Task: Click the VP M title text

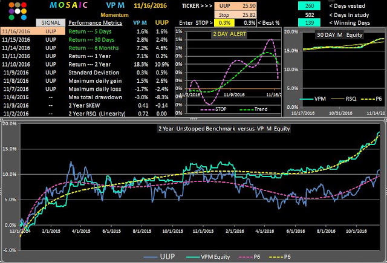Action: point(115,5)
